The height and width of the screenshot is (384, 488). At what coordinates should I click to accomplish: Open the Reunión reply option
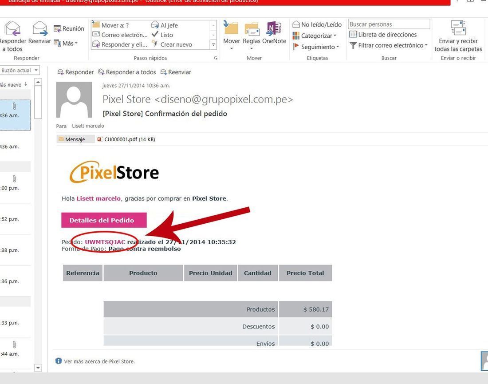(x=69, y=29)
